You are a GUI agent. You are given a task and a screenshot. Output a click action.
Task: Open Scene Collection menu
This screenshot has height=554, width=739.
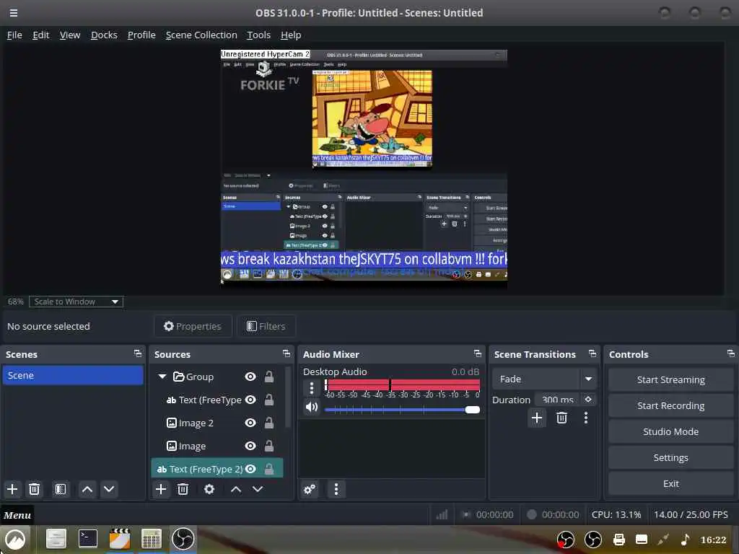click(x=201, y=35)
